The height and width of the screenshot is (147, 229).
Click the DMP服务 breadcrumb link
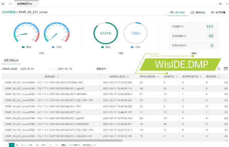pyautogui.click(x=8, y=12)
